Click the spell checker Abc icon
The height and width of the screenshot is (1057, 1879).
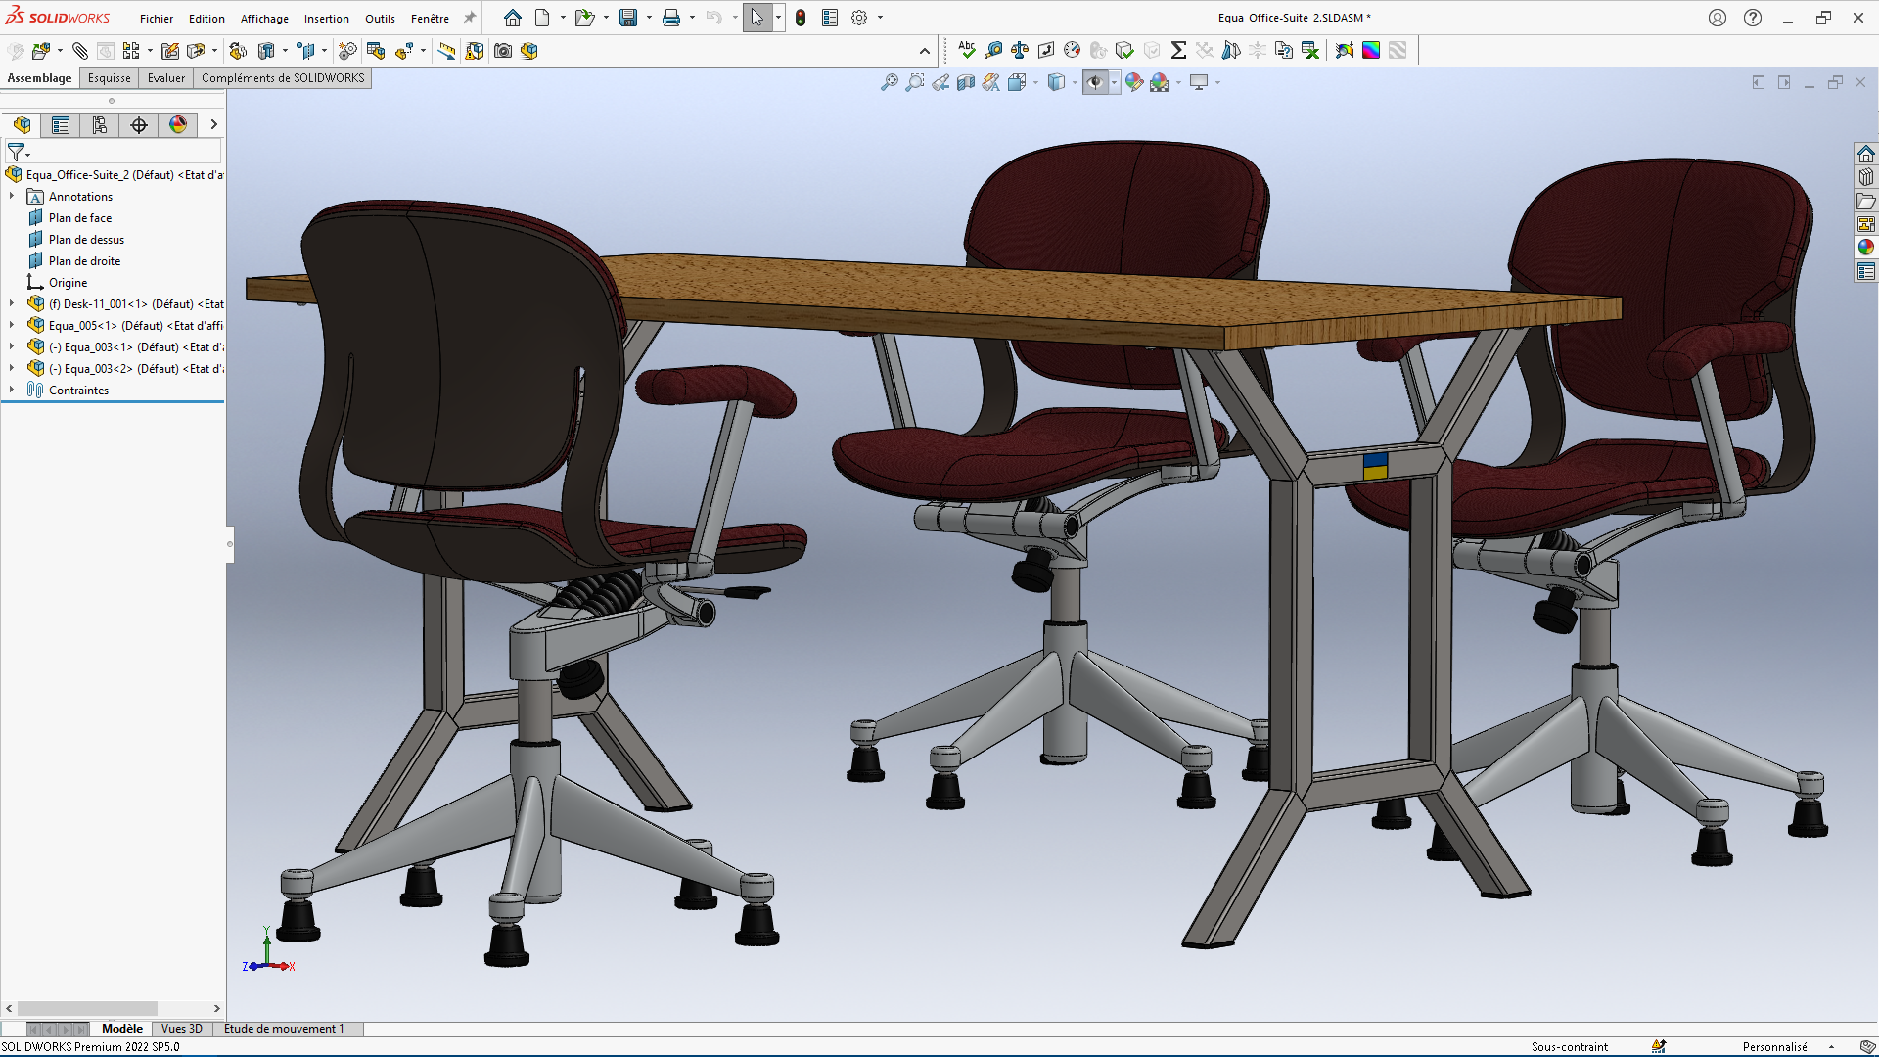tap(967, 50)
